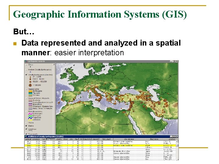
Task: Click the Attributes table window title icon
Action: [26, 137]
